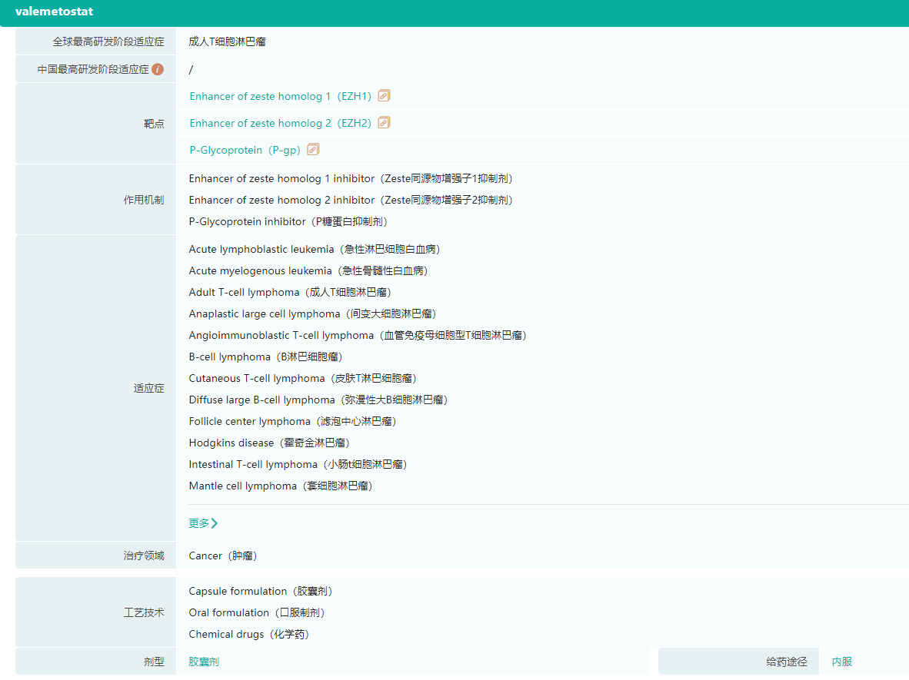The image size is (909, 680).
Task: Follow the 内服 administration route link
Action: (x=841, y=662)
